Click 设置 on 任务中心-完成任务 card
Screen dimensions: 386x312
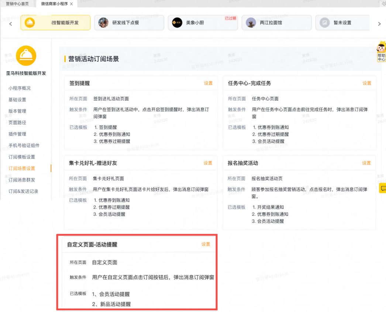pyautogui.click(x=367, y=83)
